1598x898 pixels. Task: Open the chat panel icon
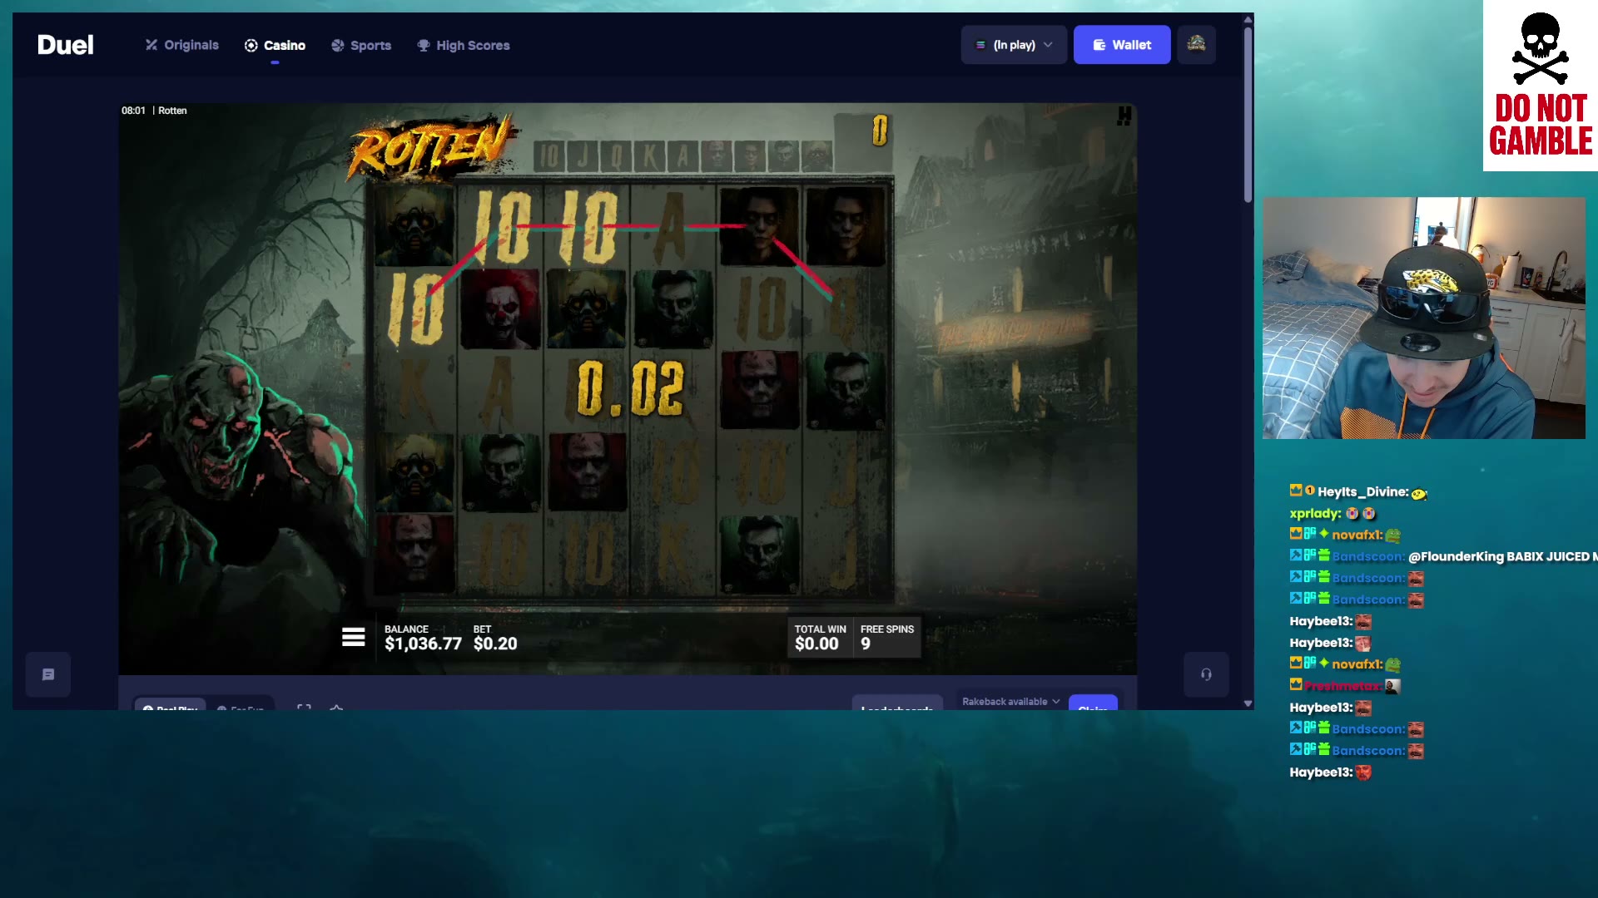coord(48,674)
